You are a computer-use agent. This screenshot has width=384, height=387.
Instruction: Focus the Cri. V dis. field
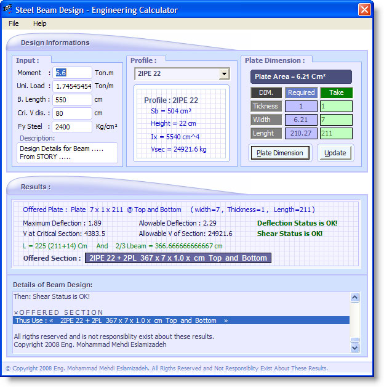(x=72, y=113)
